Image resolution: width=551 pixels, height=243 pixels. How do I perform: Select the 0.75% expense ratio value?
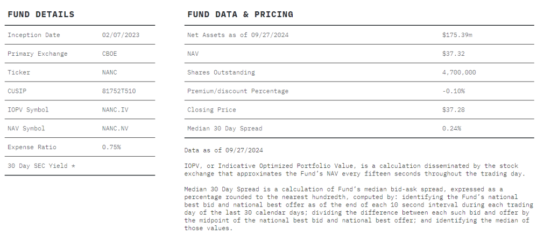pyautogui.click(x=111, y=147)
